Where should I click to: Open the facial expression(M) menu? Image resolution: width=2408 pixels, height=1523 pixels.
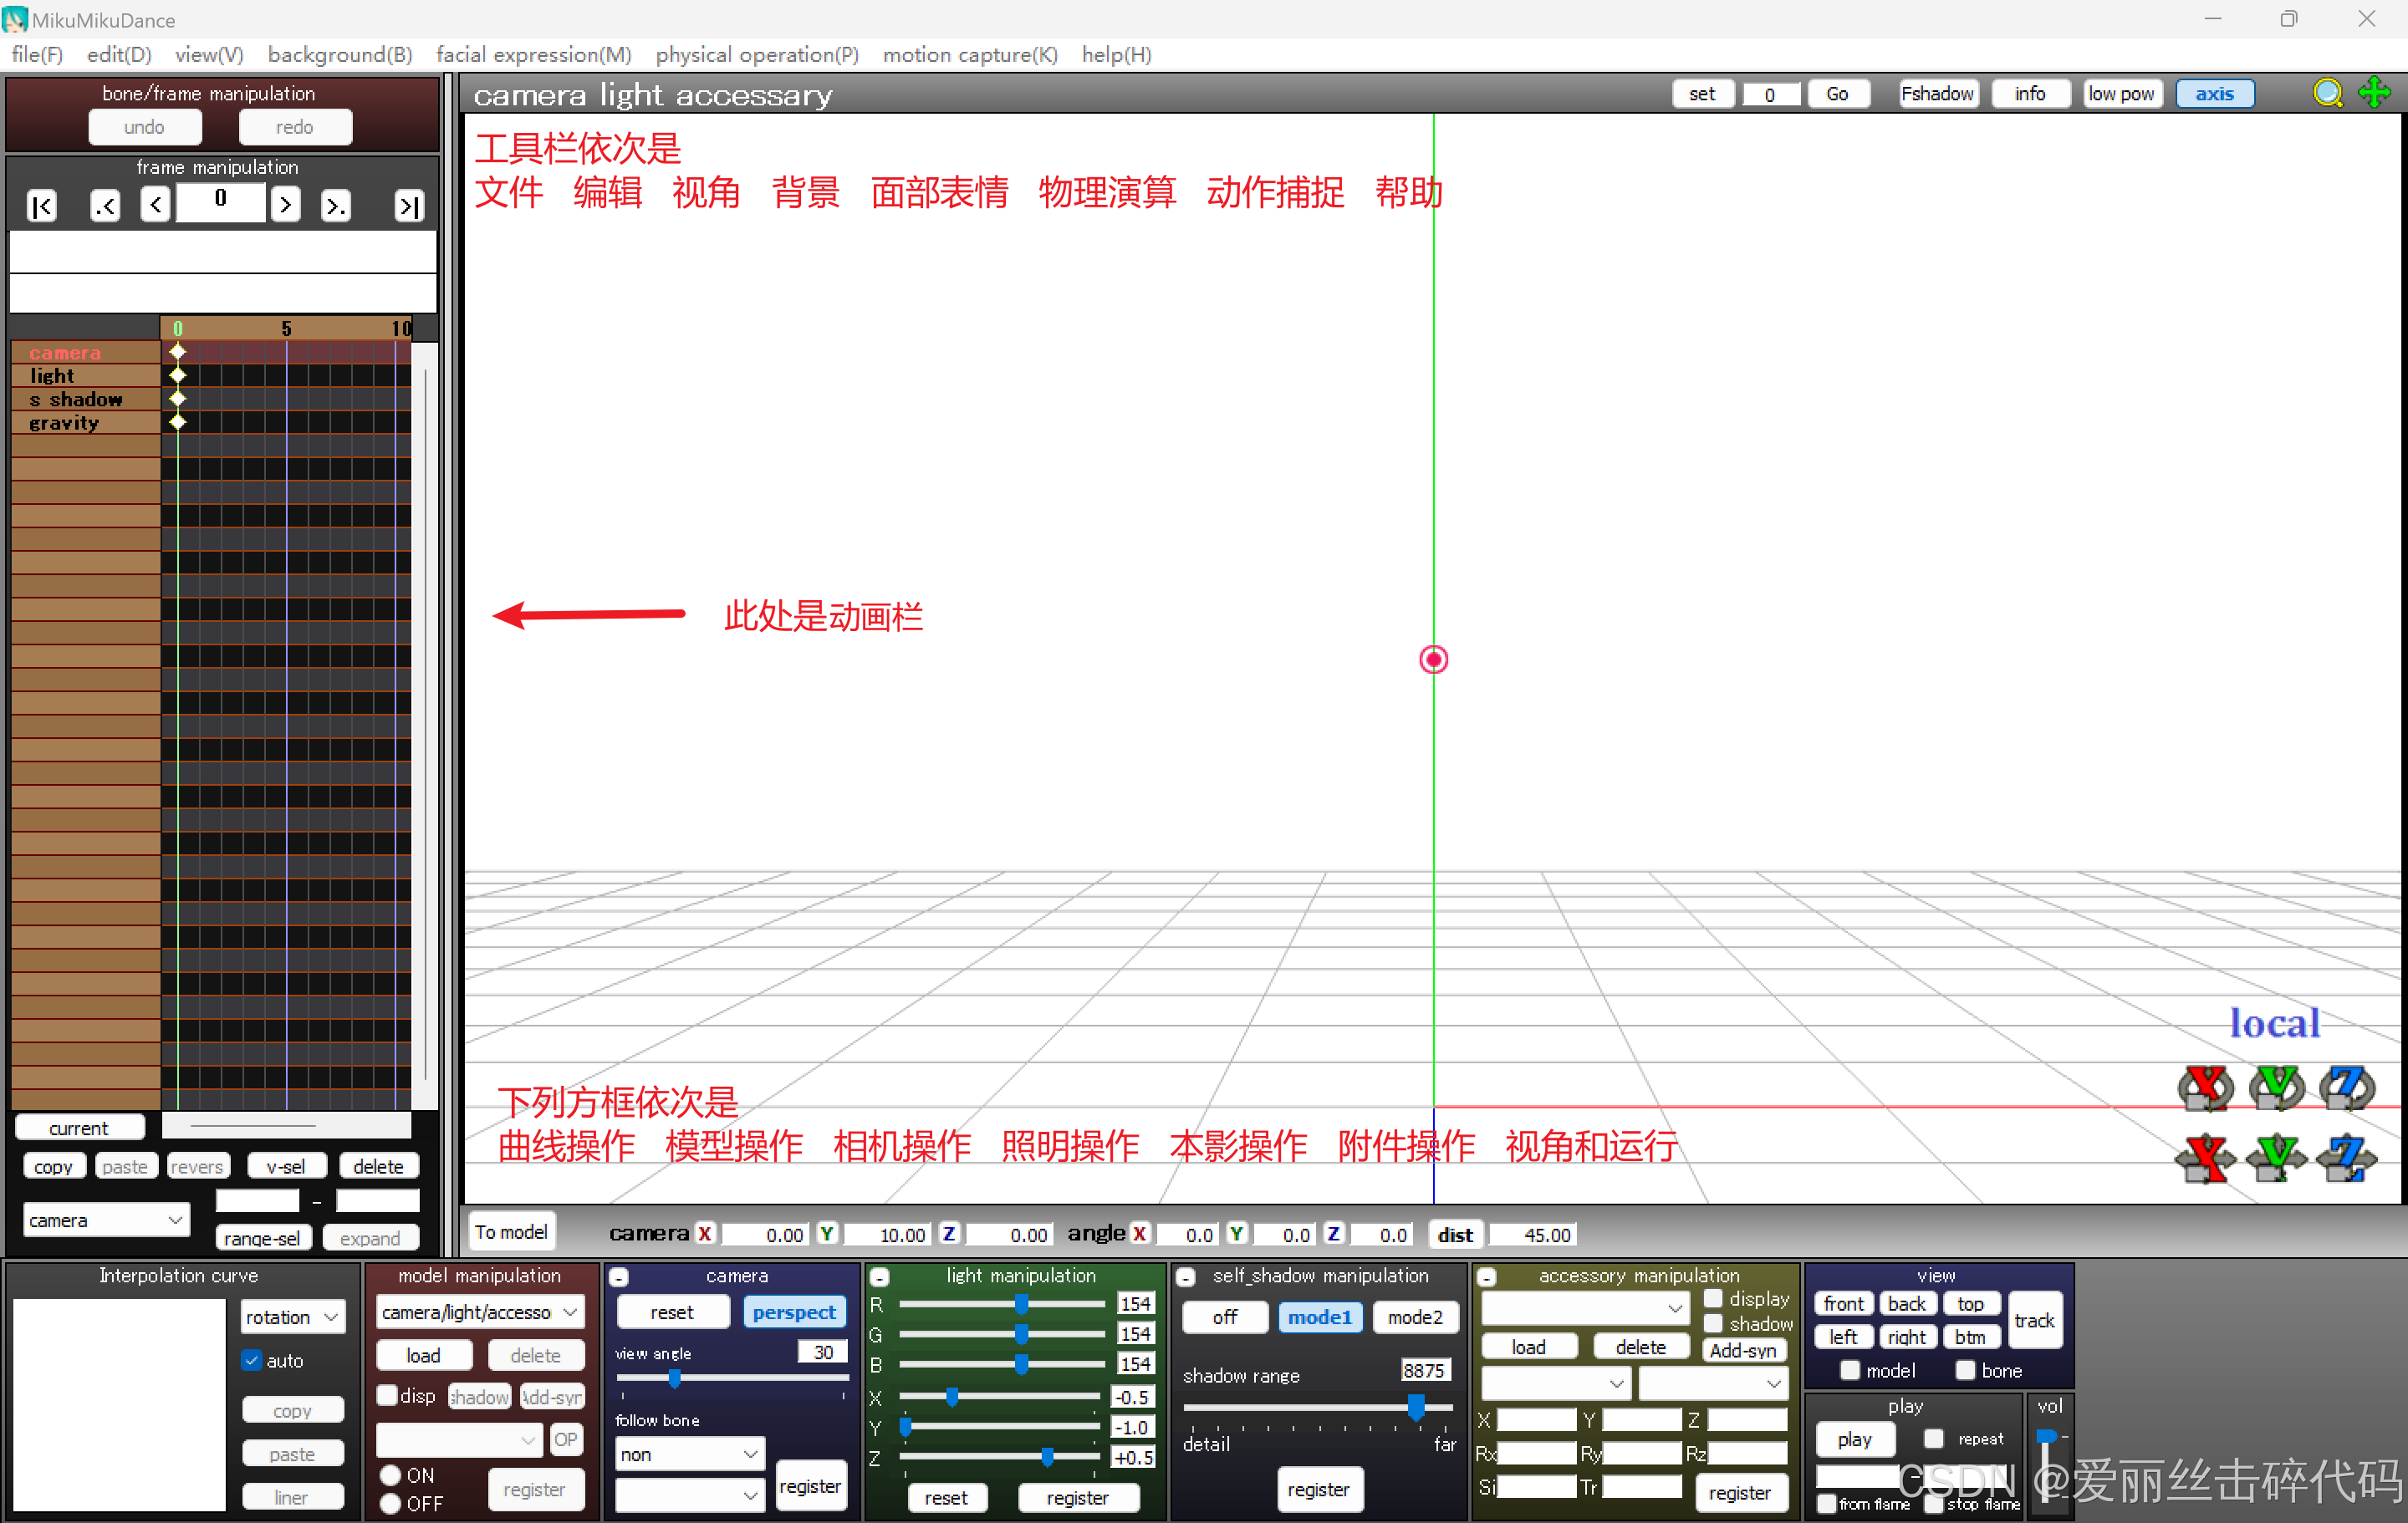coord(534,55)
